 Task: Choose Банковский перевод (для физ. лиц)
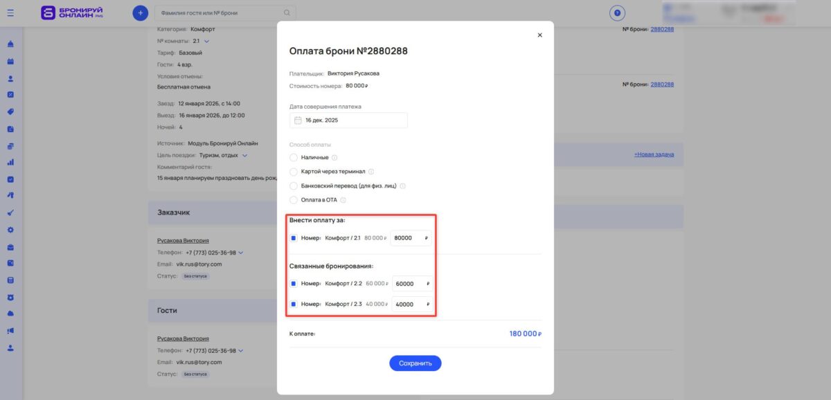pos(293,185)
